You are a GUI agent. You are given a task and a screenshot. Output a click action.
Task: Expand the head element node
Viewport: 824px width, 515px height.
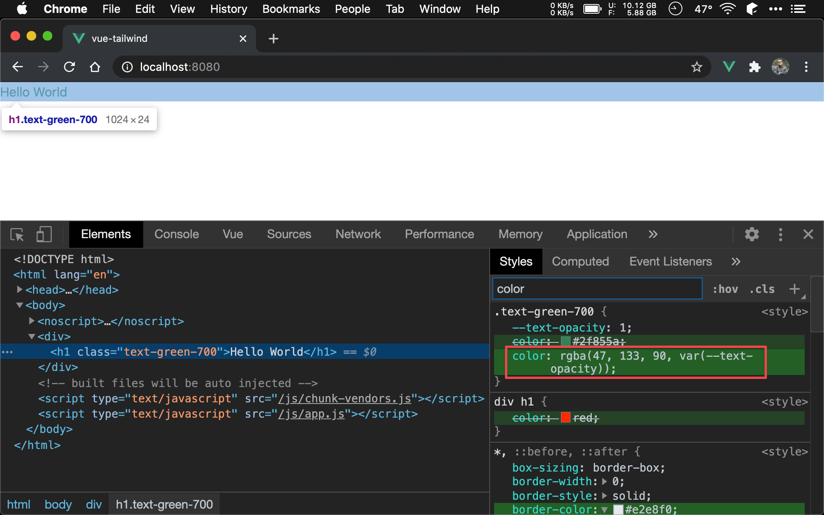(19, 290)
